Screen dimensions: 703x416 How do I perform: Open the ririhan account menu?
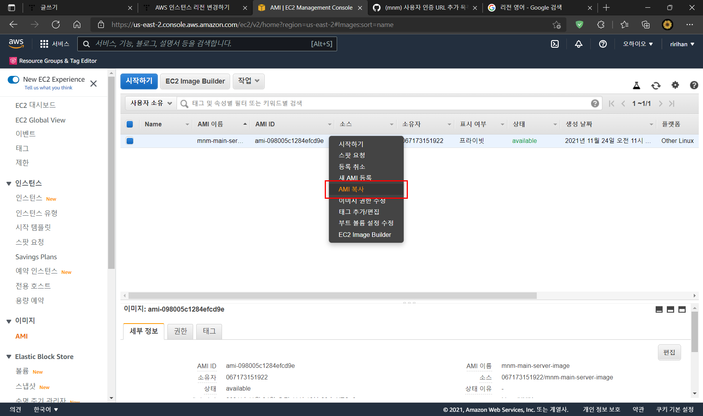pyautogui.click(x=682, y=44)
